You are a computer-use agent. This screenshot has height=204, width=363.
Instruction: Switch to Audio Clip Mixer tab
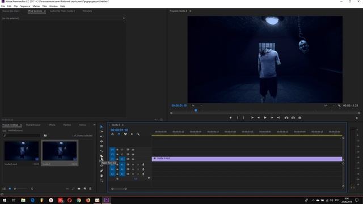point(62,11)
